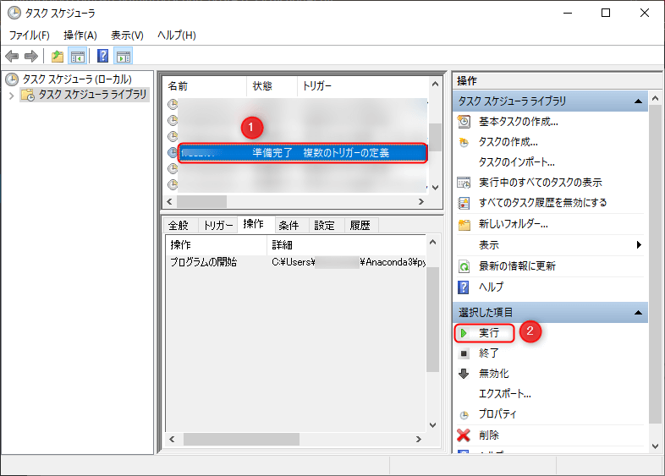This screenshot has height=476, width=665.
Task: Click 無効化 to disable the task
Action: 493,373
